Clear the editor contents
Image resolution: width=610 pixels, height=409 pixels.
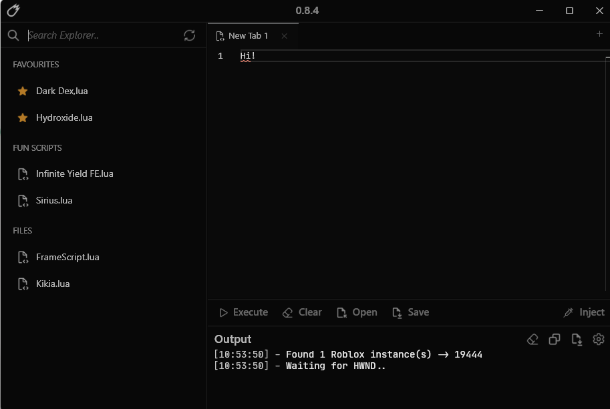coord(302,312)
